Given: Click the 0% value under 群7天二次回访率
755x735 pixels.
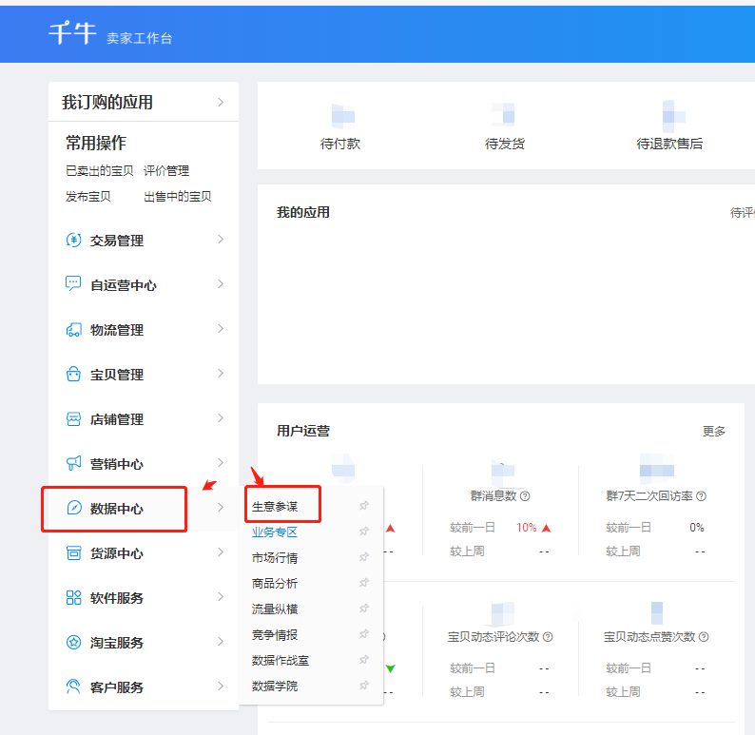Looking at the screenshot, I should pyautogui.click(x=696, y=528).
